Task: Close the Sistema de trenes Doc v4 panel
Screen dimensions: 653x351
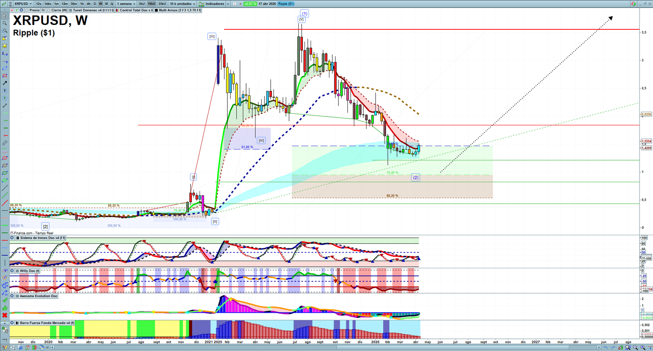Action: click(12, 238)
